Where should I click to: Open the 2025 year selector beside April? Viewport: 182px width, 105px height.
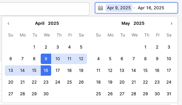(x=54, y=23)
